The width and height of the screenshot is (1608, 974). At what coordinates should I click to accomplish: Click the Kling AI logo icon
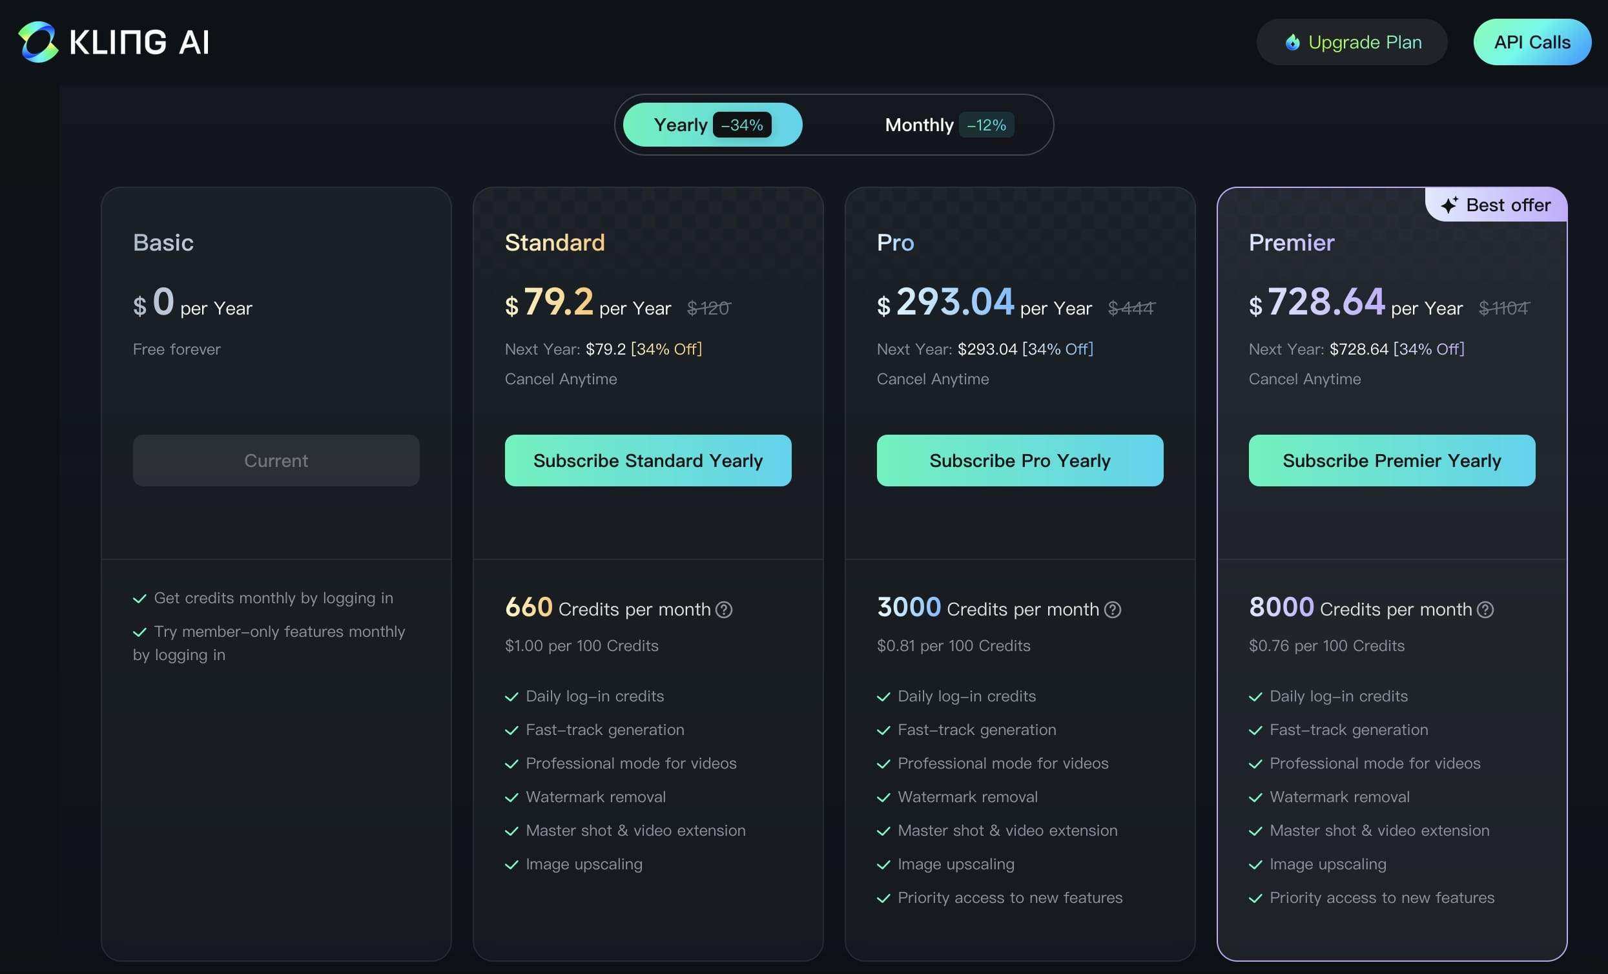pyautogui.click(x=38, y=42)
